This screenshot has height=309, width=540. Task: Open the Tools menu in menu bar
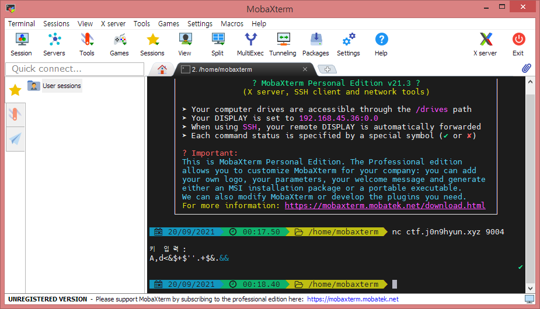coord(142,24)
